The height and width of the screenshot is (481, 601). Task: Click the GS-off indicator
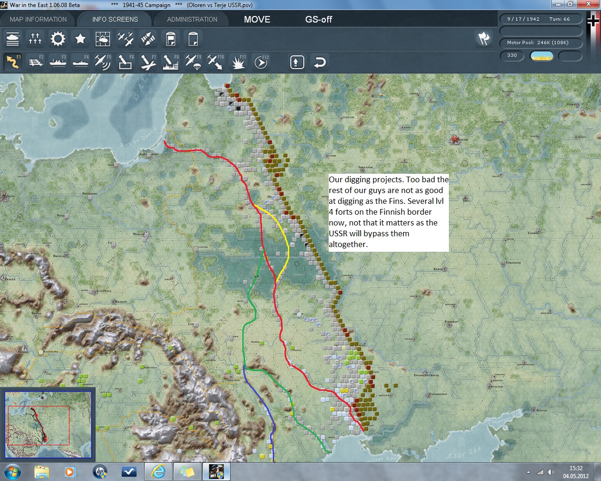coord(319,19)
